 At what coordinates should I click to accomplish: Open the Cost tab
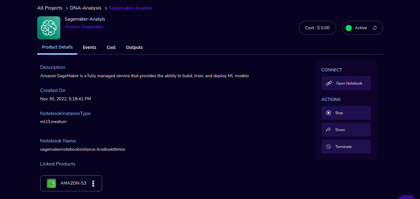pos(111,47)
